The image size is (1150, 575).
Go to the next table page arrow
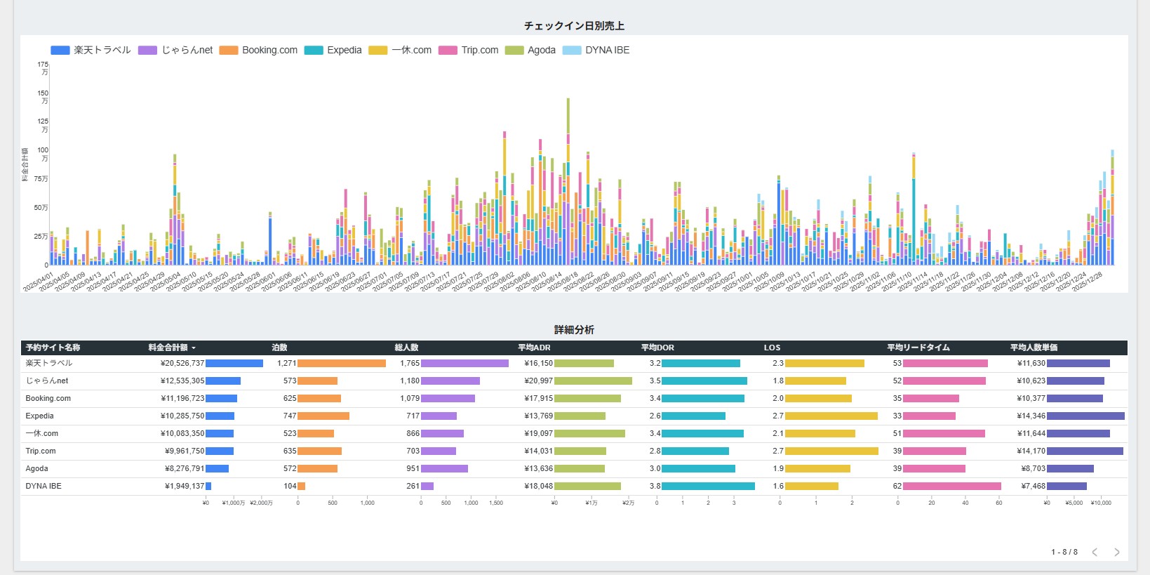(x=1116, y=553)
